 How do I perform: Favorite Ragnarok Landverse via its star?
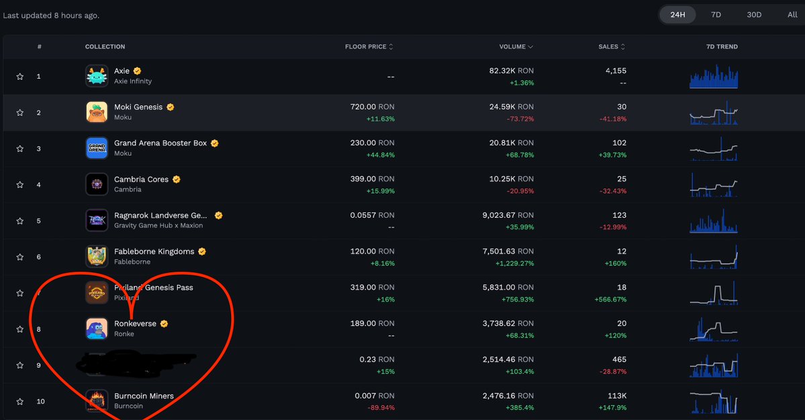20,221
